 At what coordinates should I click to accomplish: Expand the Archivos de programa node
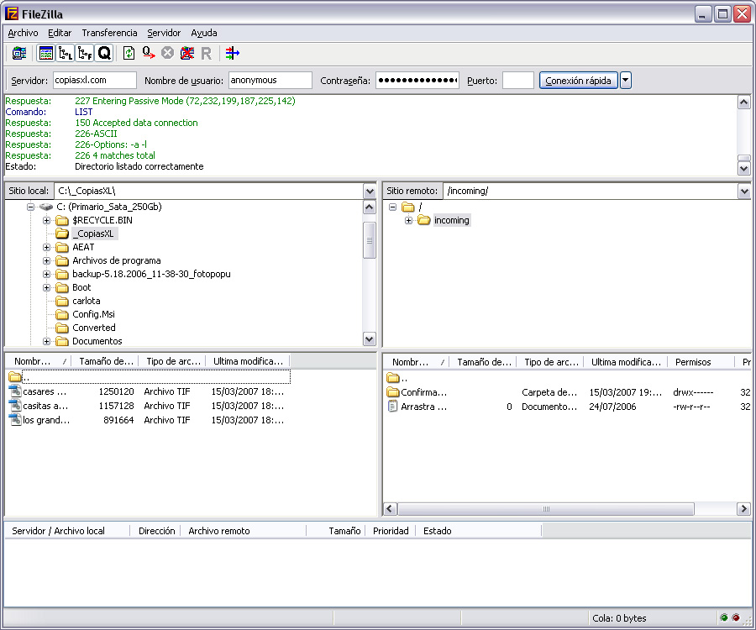pyautogui.click(x=47, y=260)
